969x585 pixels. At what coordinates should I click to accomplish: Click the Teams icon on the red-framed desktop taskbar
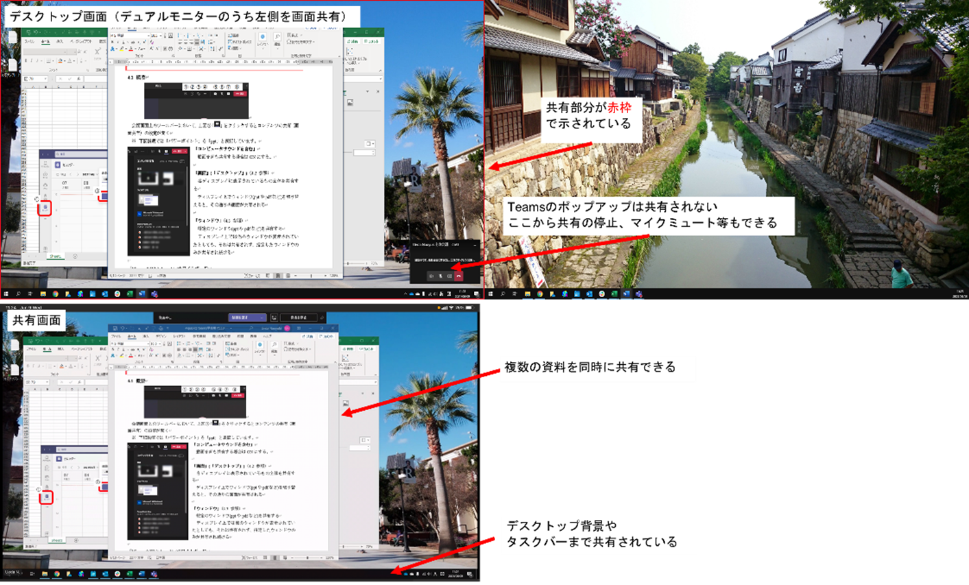click(x=154, y=294)
